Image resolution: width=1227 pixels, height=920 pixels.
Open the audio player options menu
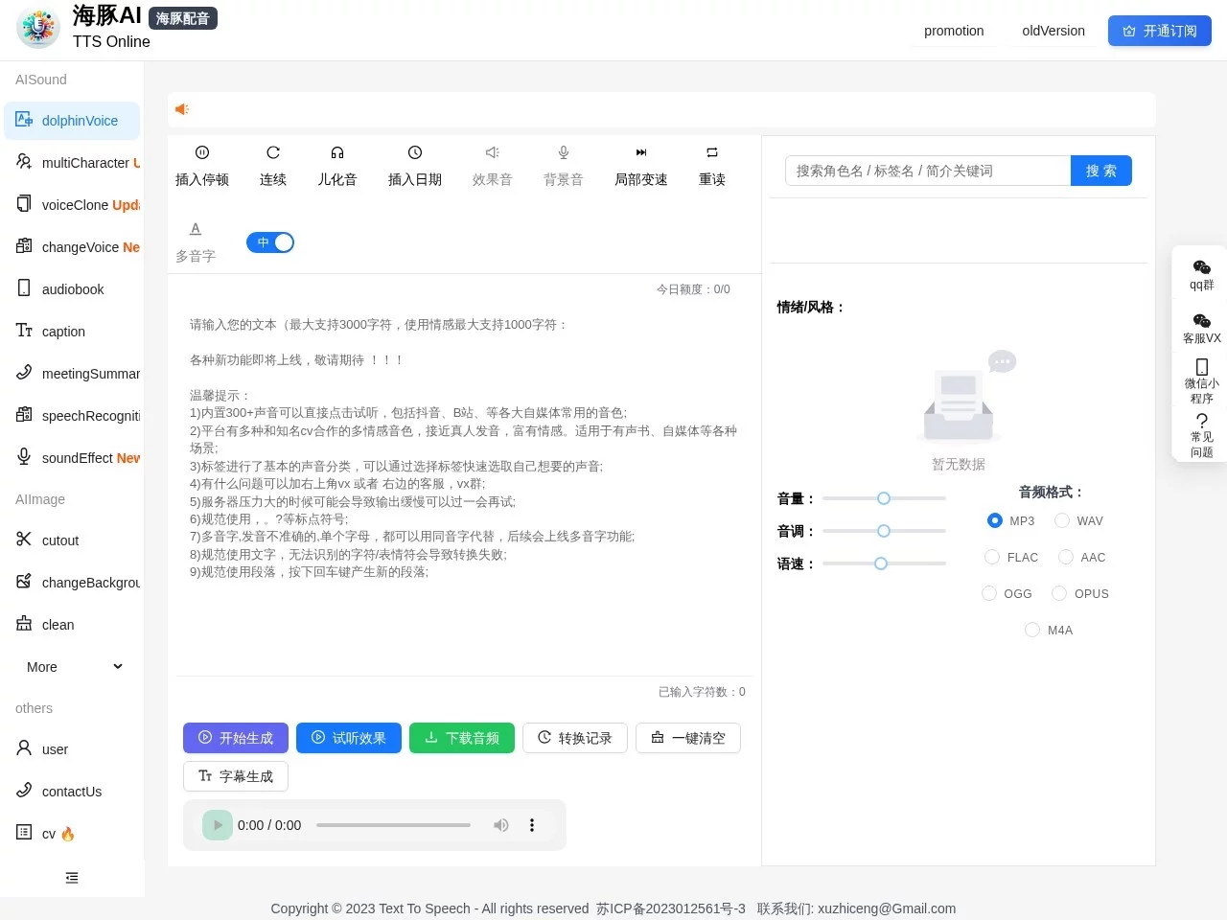(x=532, y=825)
